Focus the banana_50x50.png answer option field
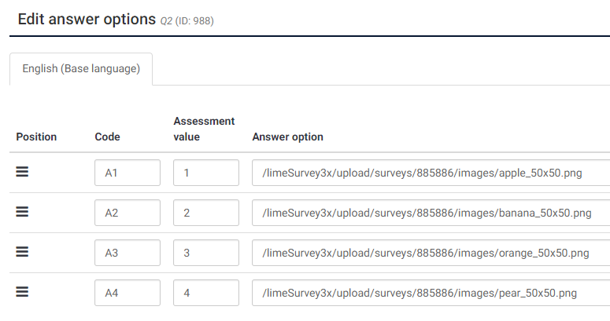Screen dimensions: 610x321 [x=431, y=213]
